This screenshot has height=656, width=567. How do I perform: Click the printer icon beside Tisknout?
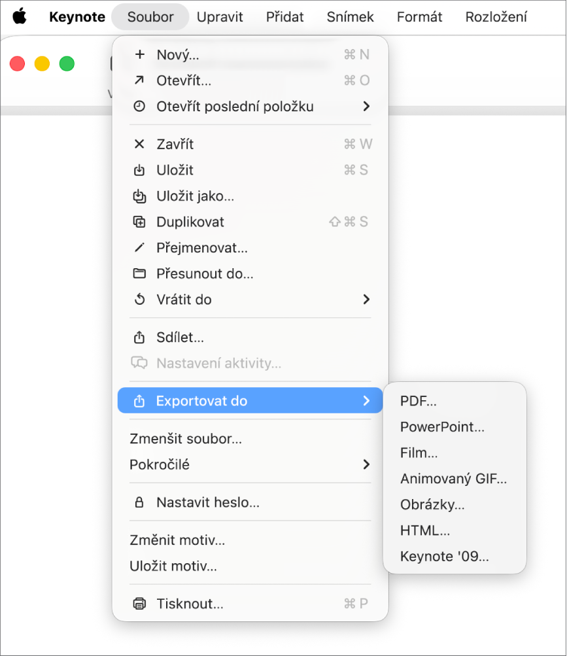click(139, 603)
